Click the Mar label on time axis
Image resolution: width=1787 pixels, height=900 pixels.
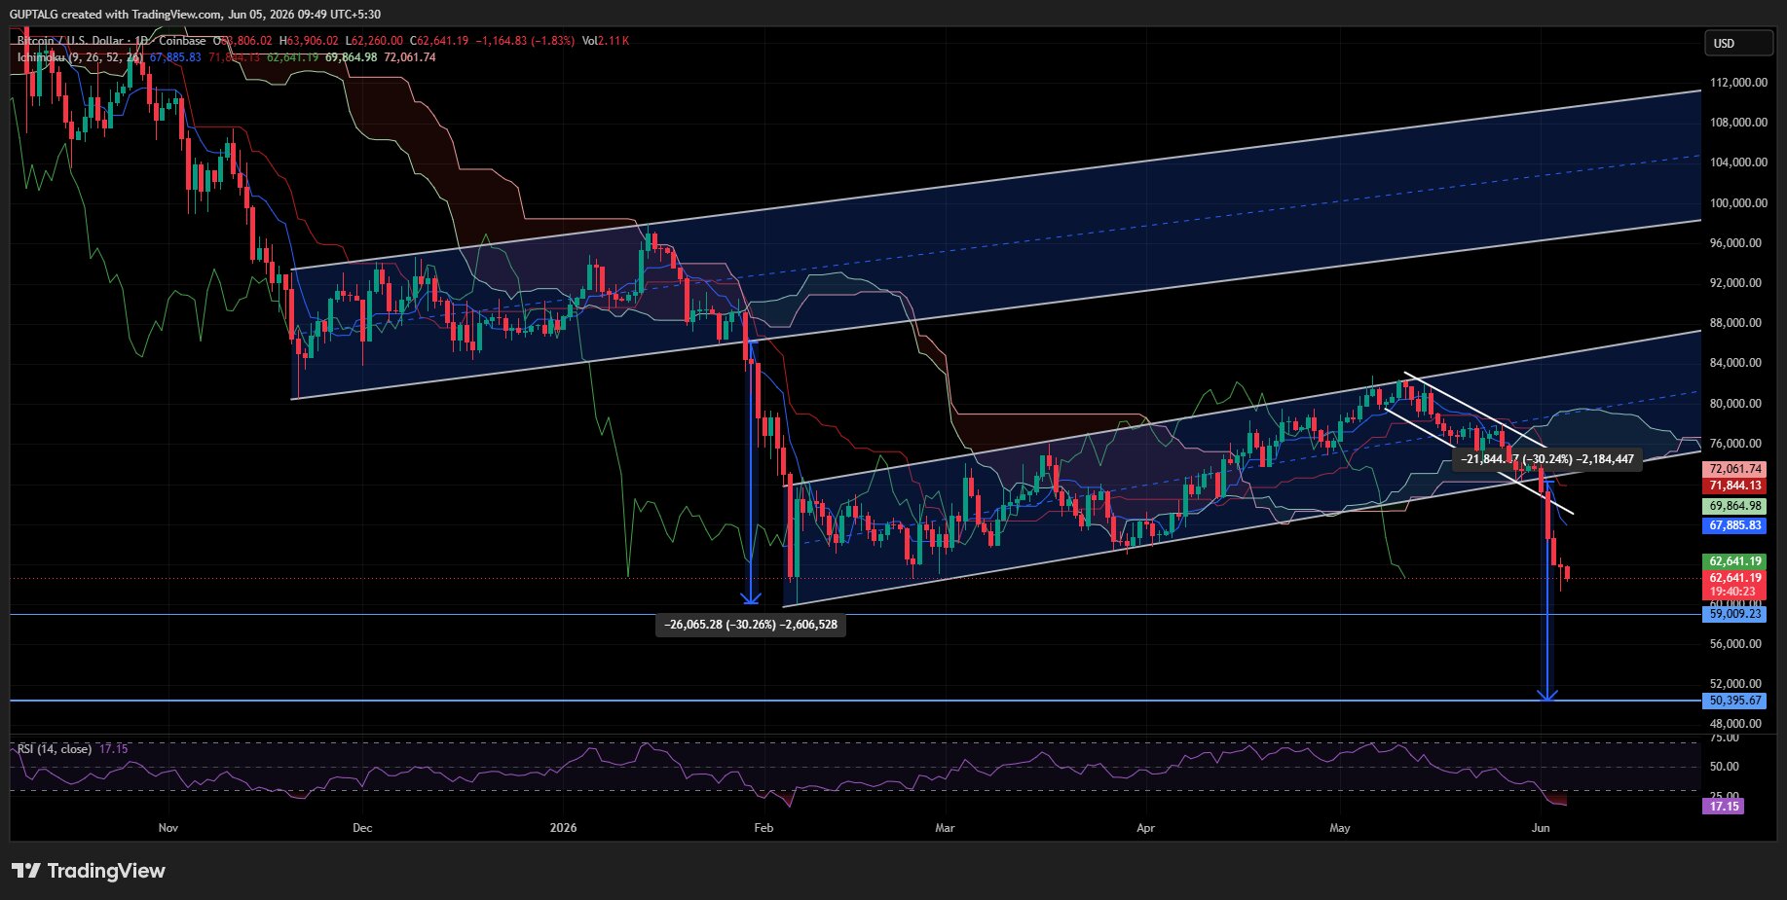click(945, 828)
